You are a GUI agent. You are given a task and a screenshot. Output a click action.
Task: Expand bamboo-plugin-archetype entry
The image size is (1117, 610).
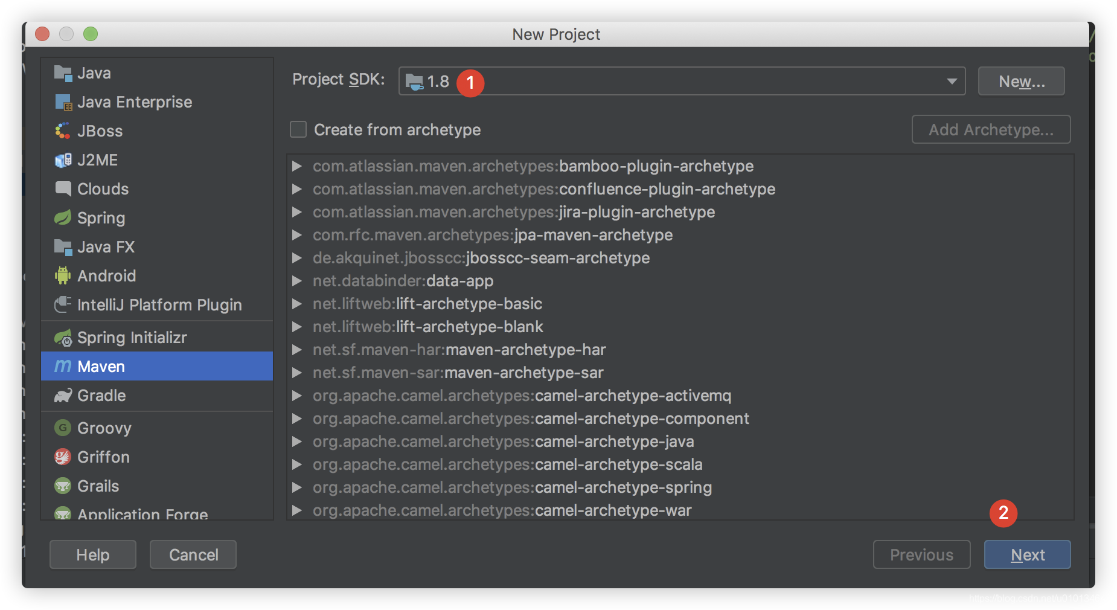tap(297, 166)
